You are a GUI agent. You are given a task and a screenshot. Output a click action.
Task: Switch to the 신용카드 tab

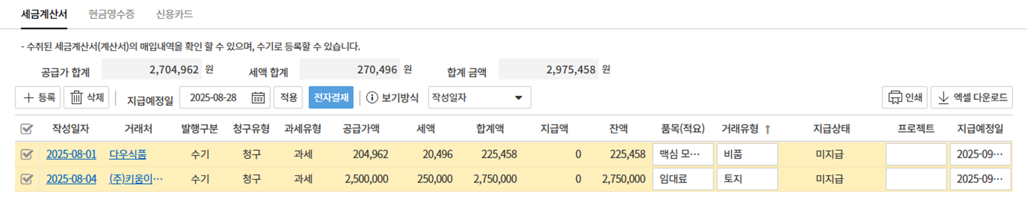[174, 14]
